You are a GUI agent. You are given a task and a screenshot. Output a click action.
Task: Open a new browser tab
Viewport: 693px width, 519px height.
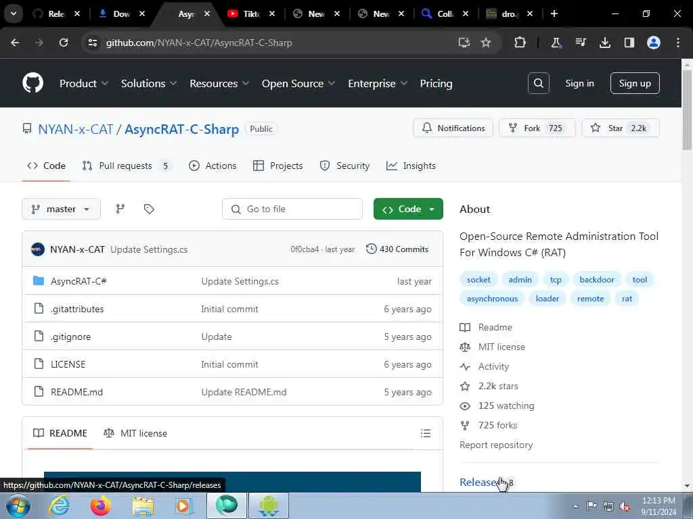554,14
